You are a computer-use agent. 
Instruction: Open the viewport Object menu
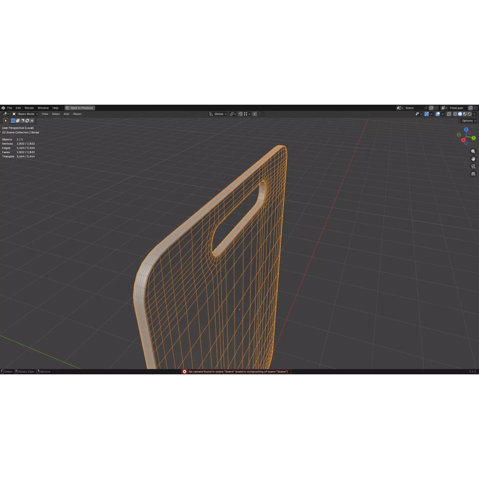point(77,114)
